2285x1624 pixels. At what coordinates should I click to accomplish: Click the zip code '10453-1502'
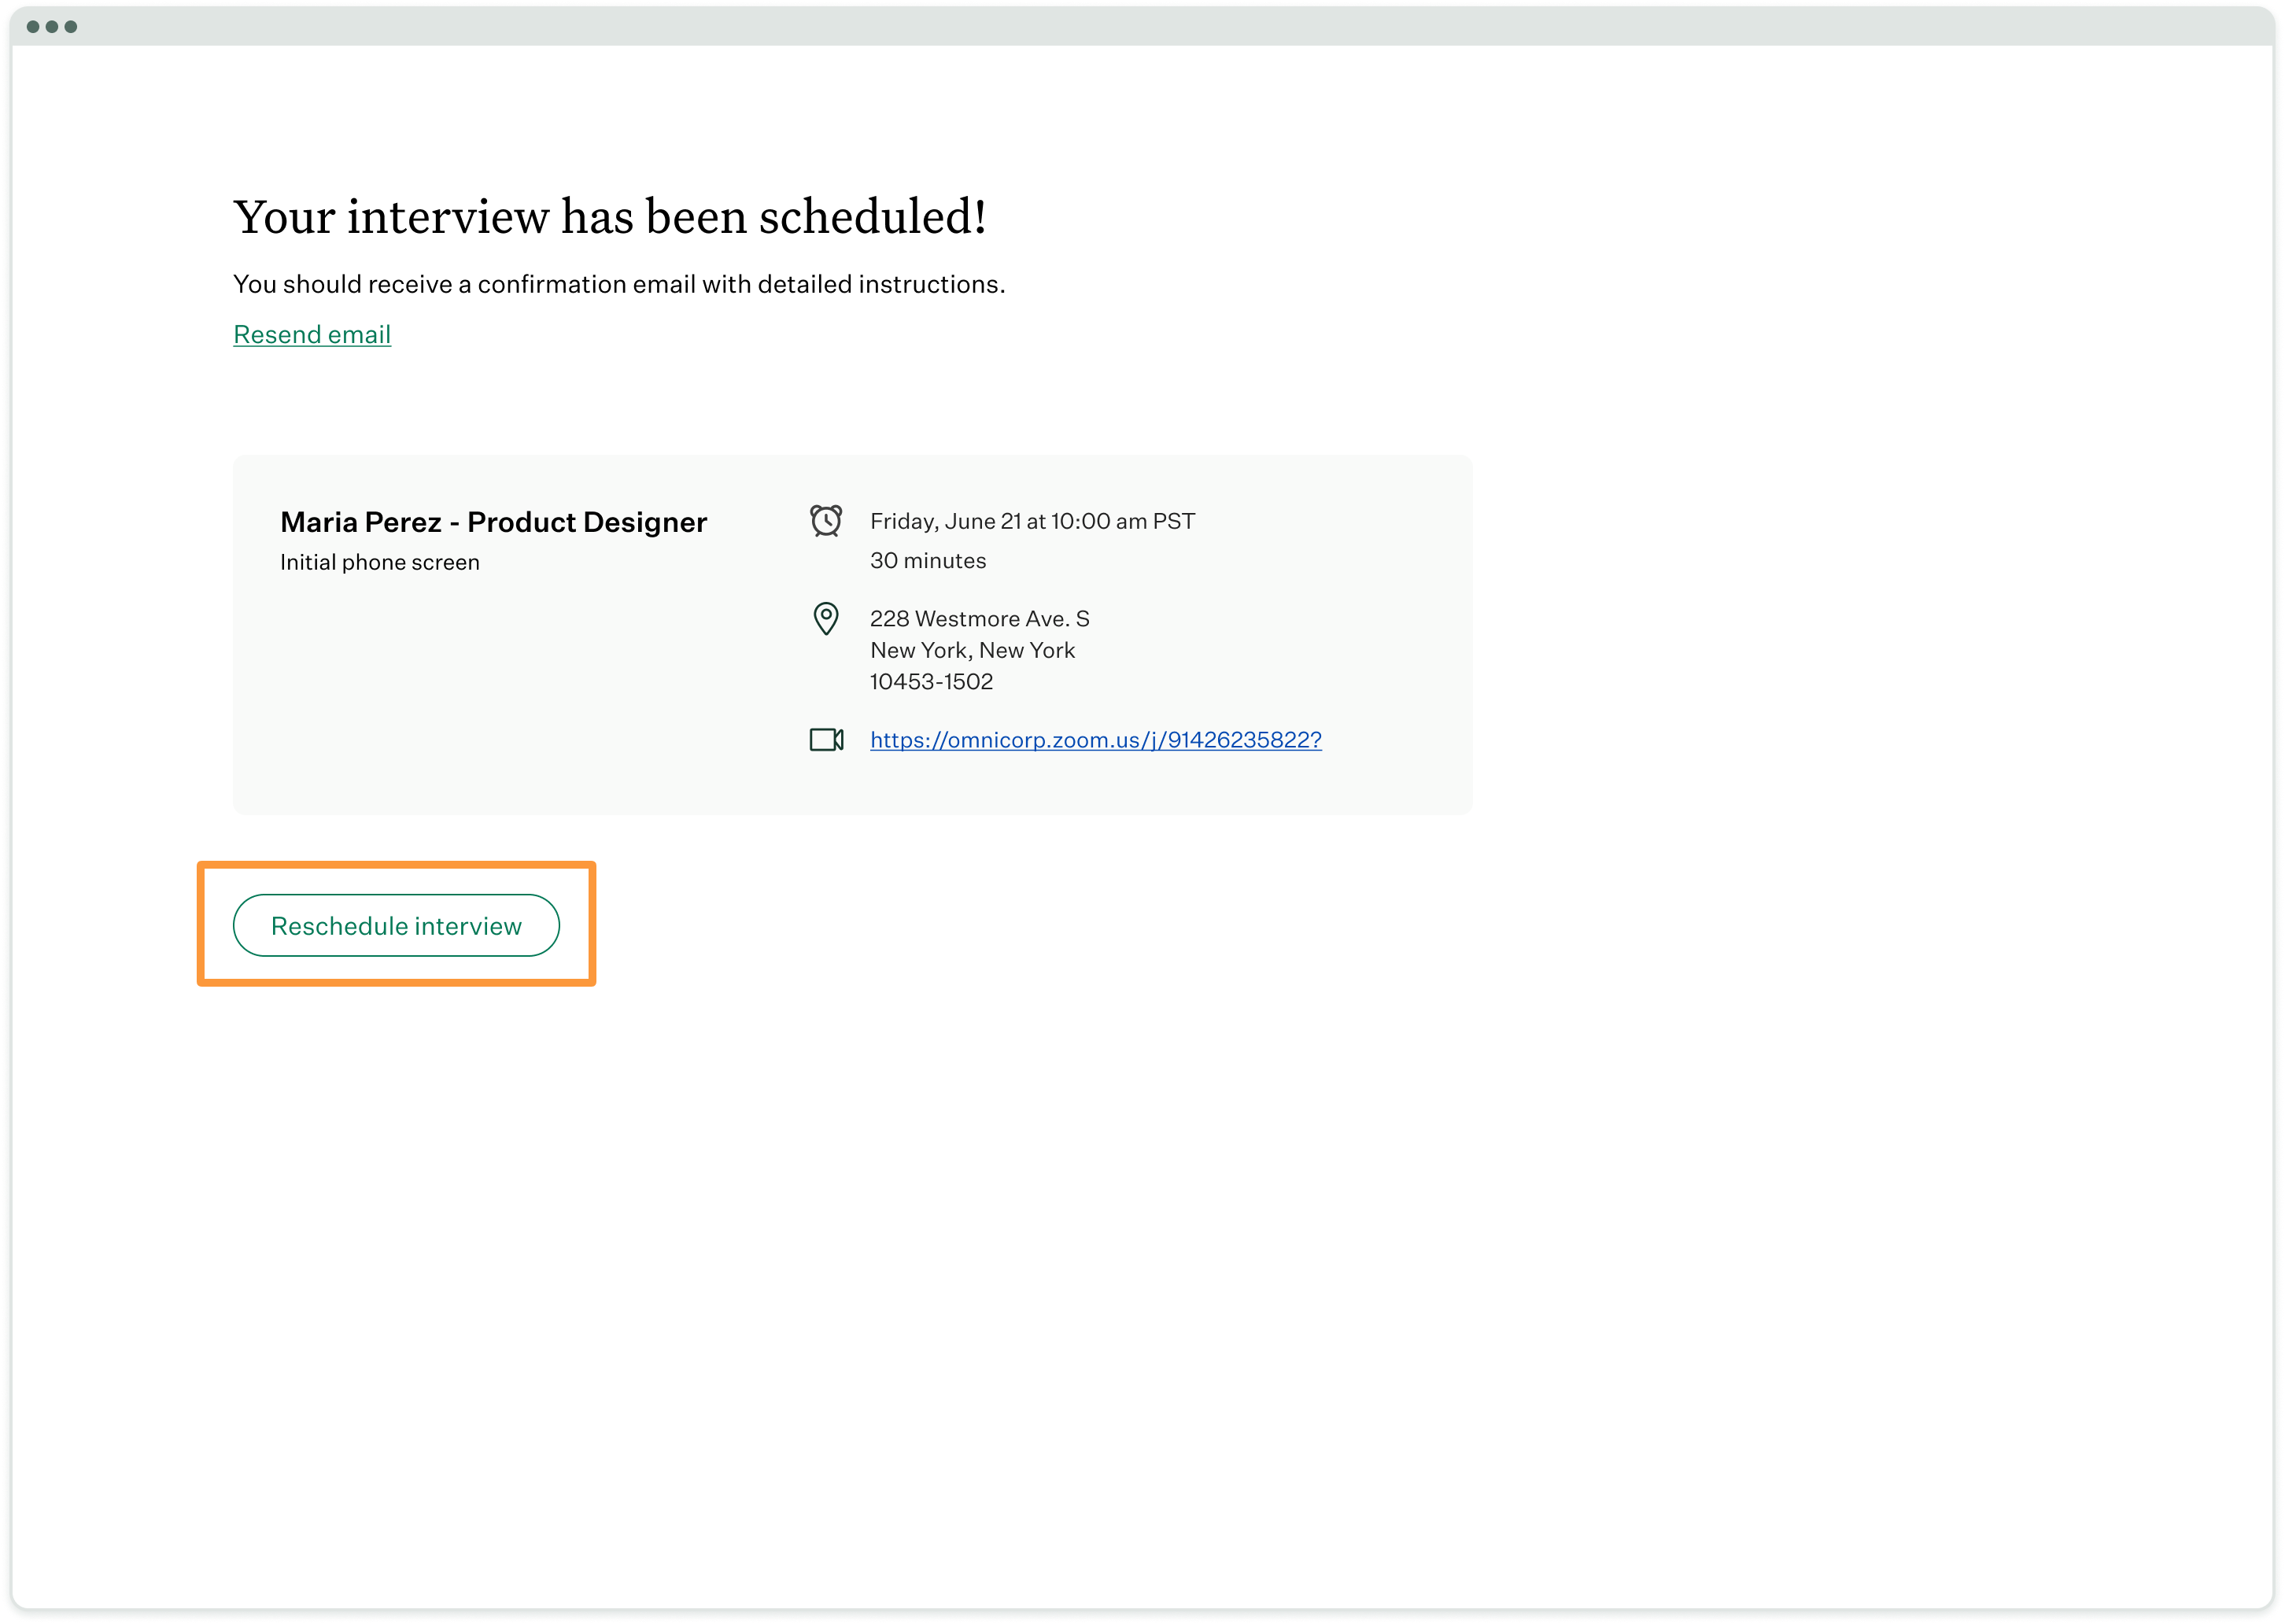click(932, 682)
